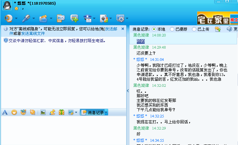Click the contact name 悠悠 (1181970585)

35,3
